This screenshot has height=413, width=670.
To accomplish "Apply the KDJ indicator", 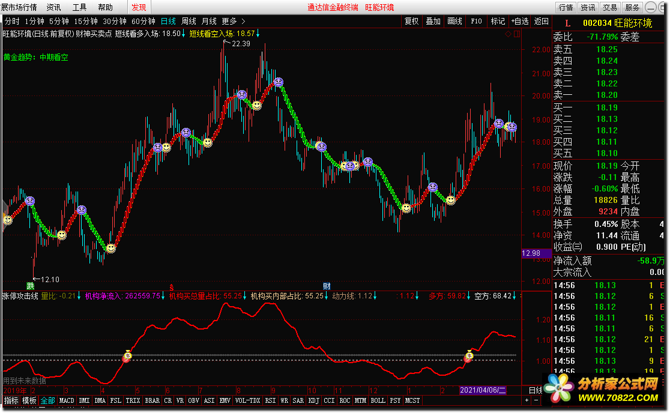I will point(313,400).
